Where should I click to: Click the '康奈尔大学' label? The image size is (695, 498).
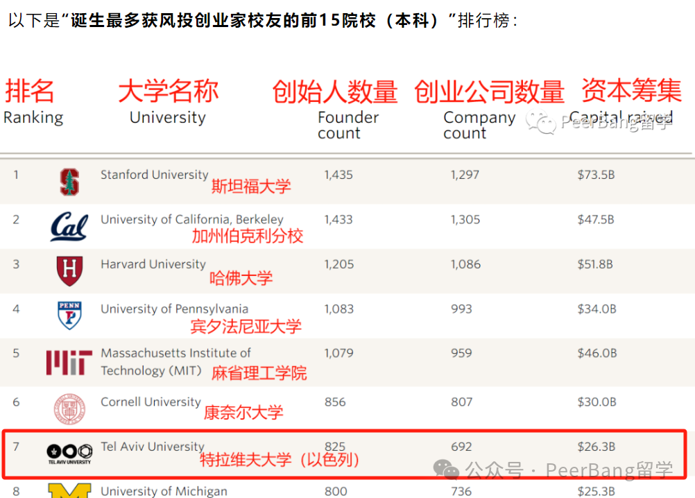click(243, 413)
